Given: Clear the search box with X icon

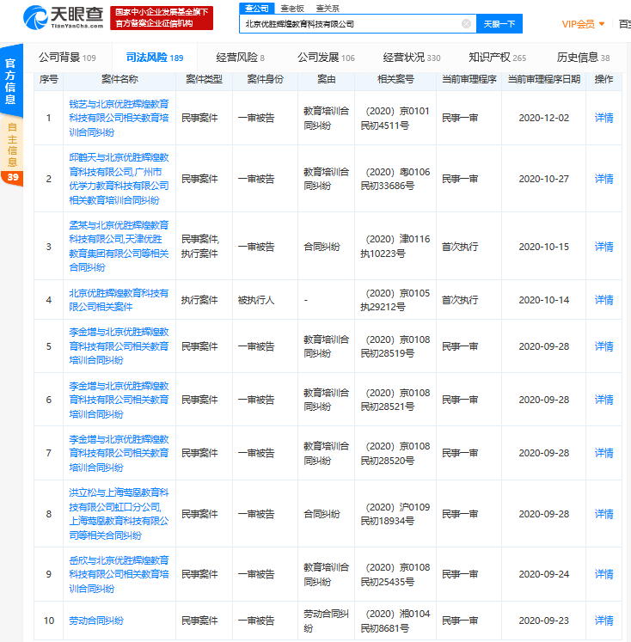Looking at the screenshot, I should click(466, 24).
